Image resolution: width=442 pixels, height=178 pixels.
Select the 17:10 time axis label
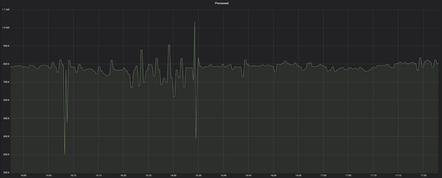pyautogui.click(x=373, y=175)
